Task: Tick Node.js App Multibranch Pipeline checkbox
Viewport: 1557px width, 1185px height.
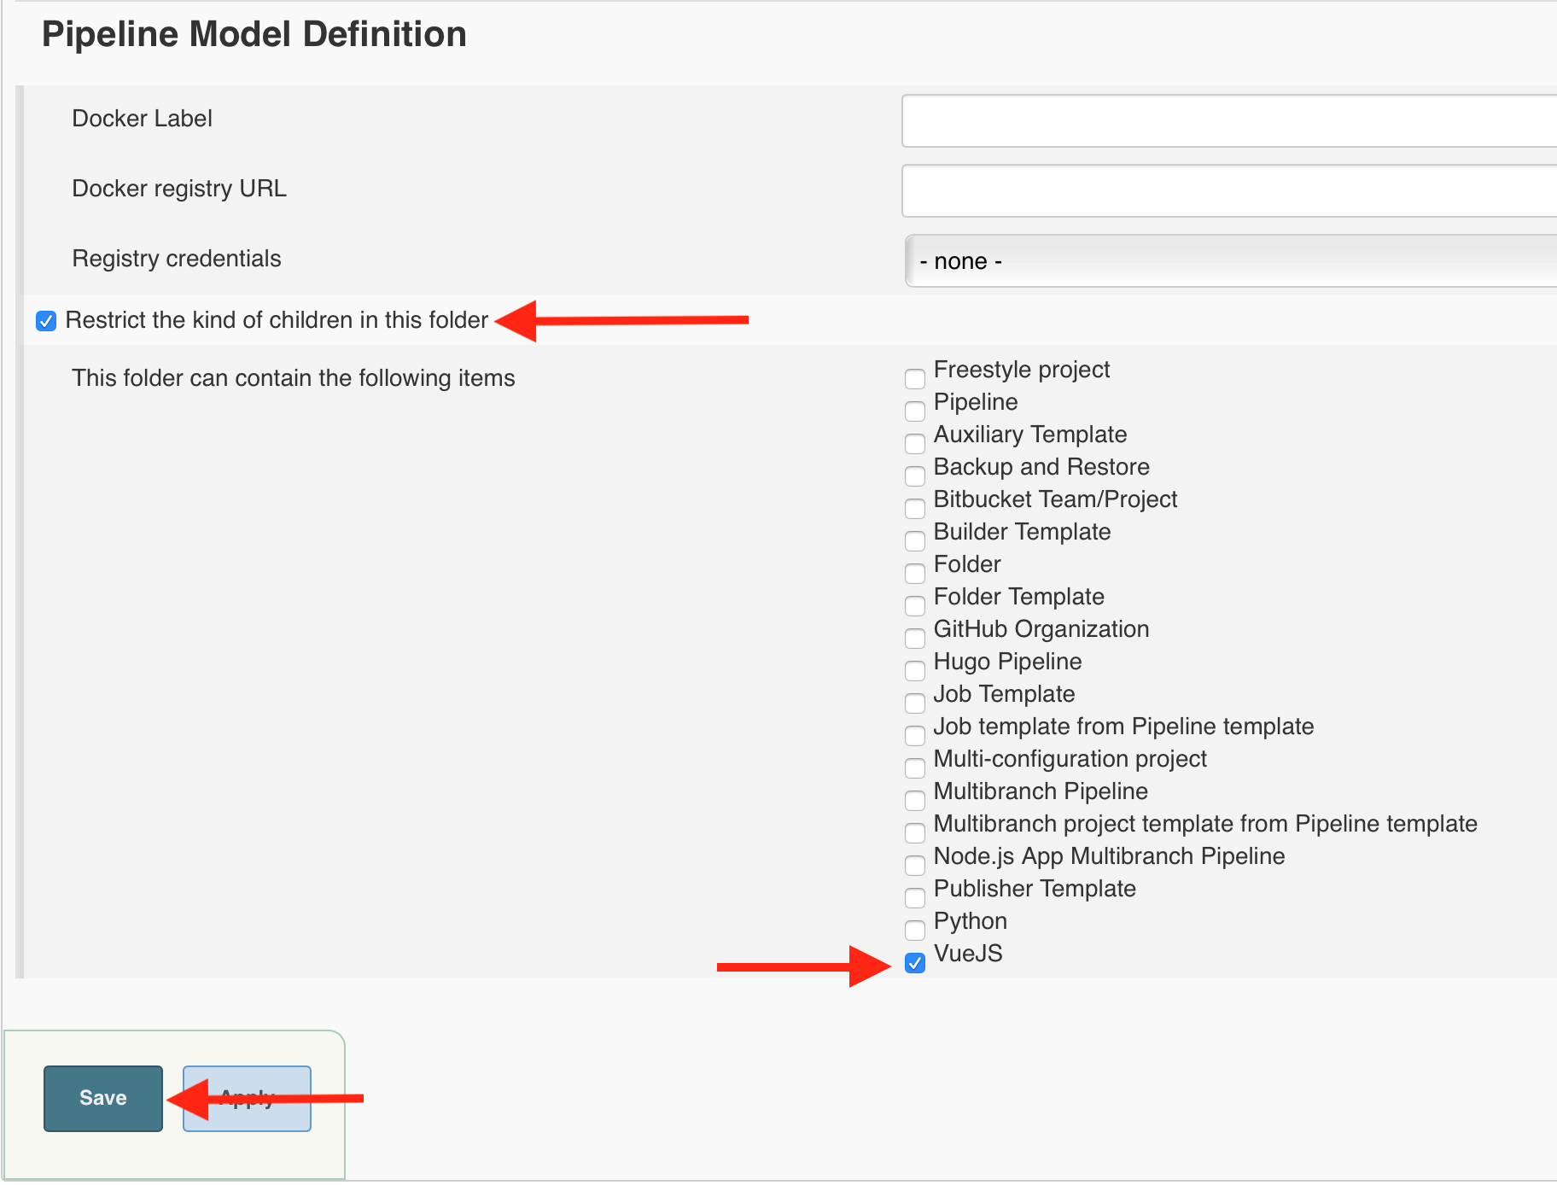Action: (915, 865)
